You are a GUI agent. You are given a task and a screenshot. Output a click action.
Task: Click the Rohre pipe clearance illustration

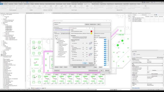click(x=90, y=48)
